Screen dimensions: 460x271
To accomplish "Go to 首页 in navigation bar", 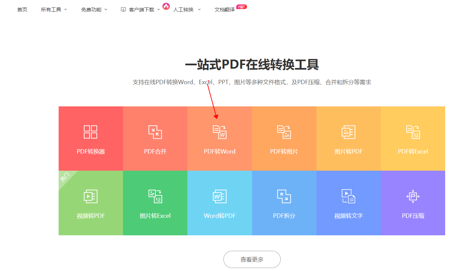I will 22,10.
